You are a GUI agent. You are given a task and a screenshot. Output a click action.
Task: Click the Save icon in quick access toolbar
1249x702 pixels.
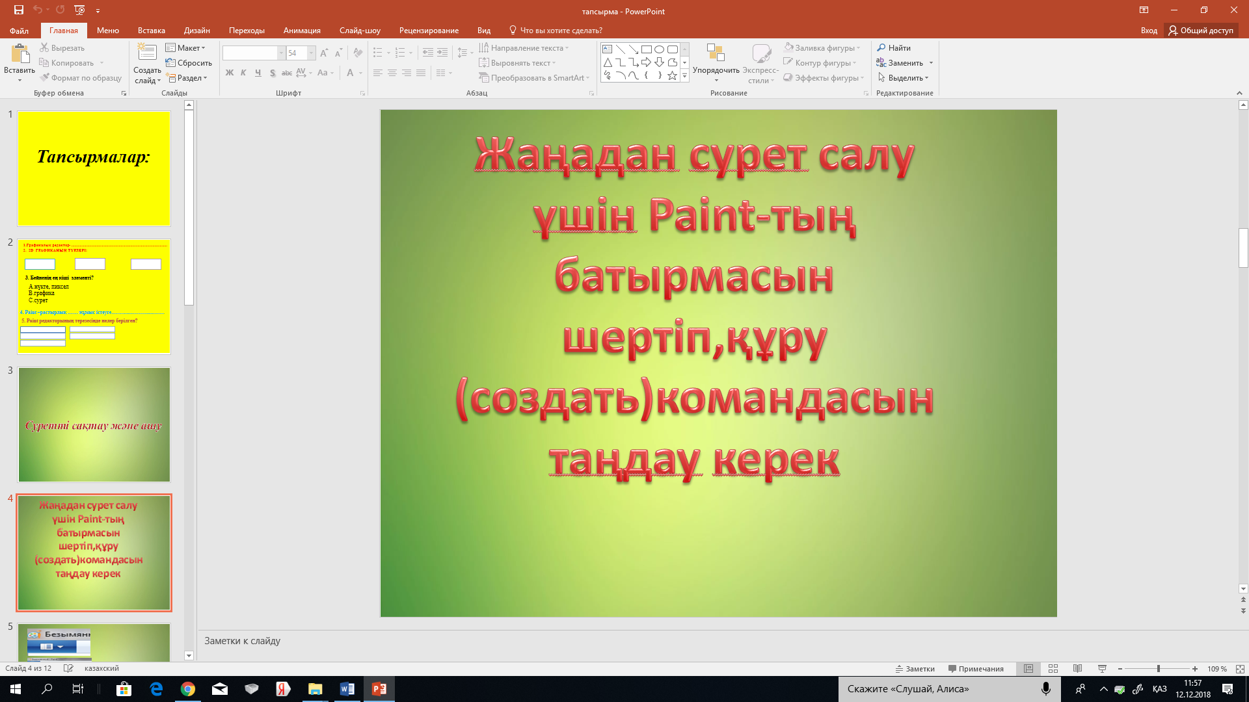pos(18,10)
